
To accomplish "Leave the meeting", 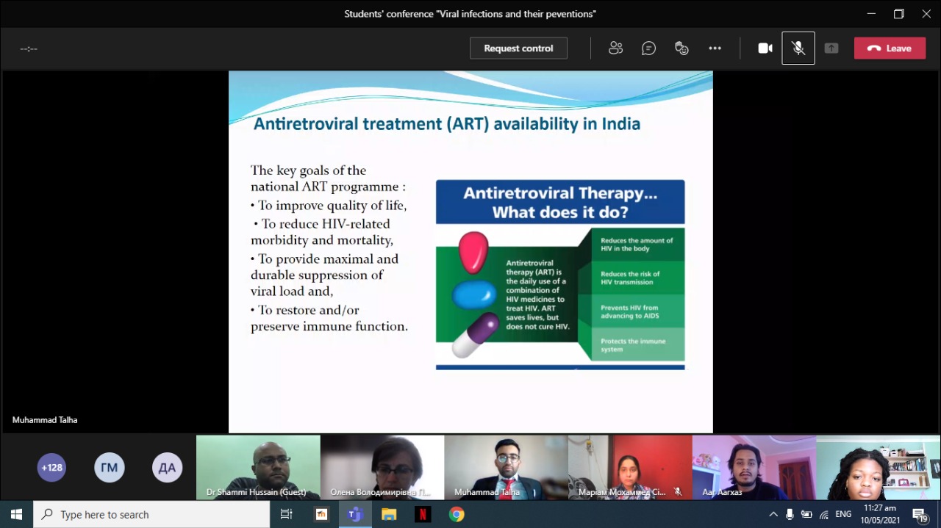I will (x=890, y=48).
